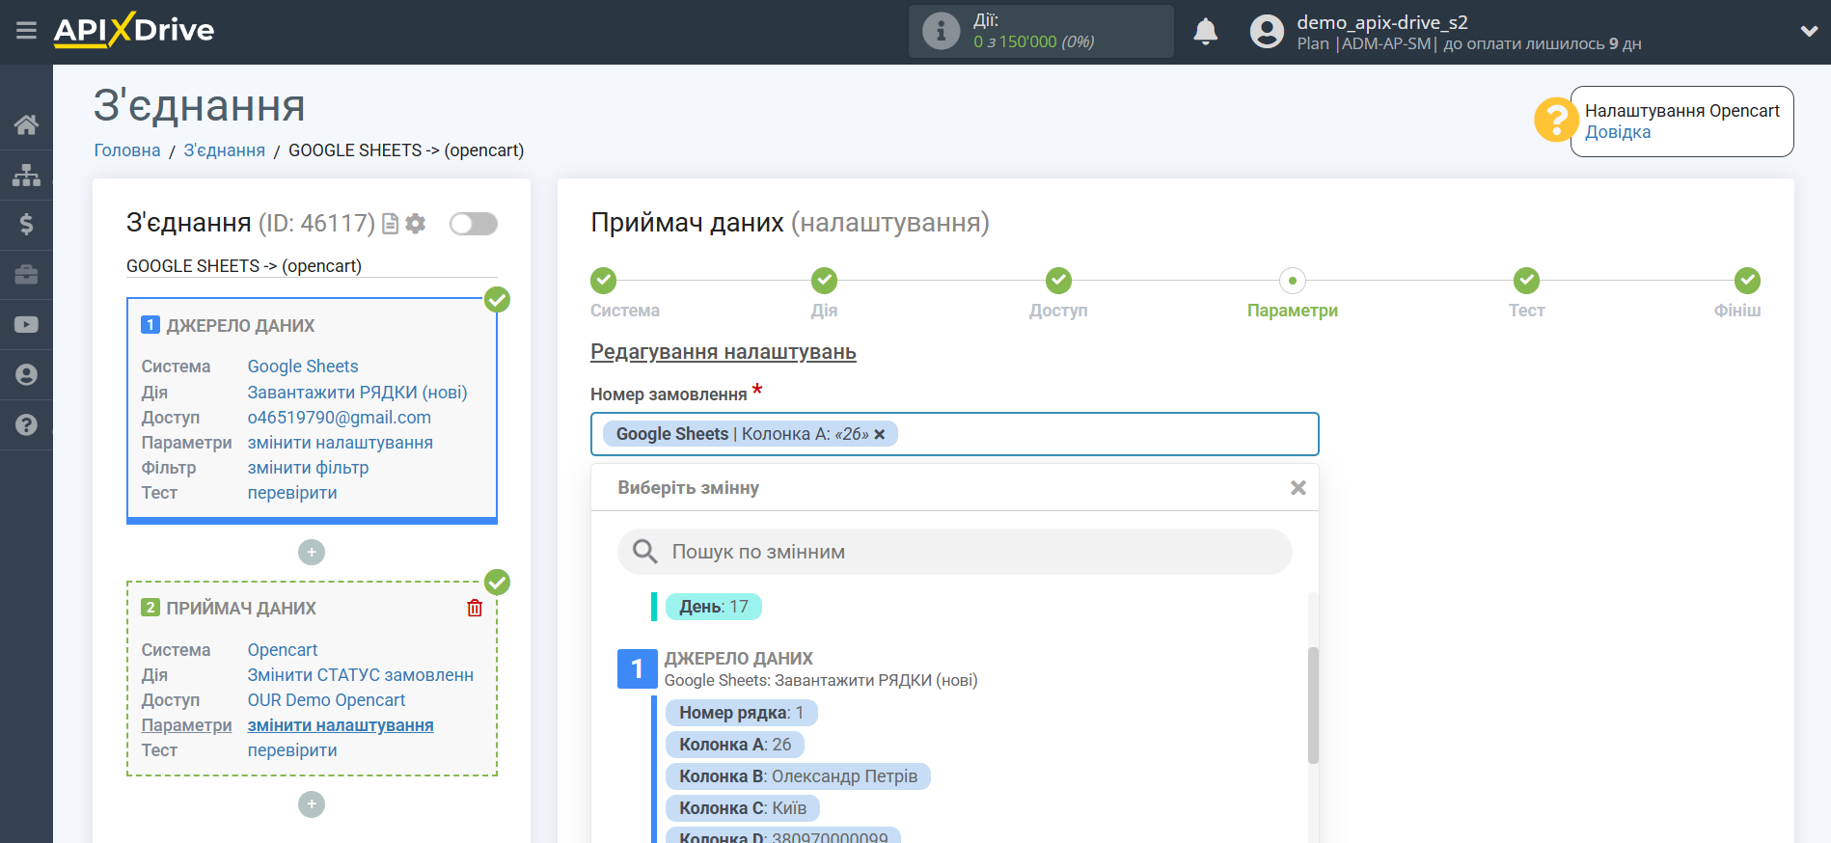
Task: Close the variable selection dropdown panel
Action: (1298, 488)
